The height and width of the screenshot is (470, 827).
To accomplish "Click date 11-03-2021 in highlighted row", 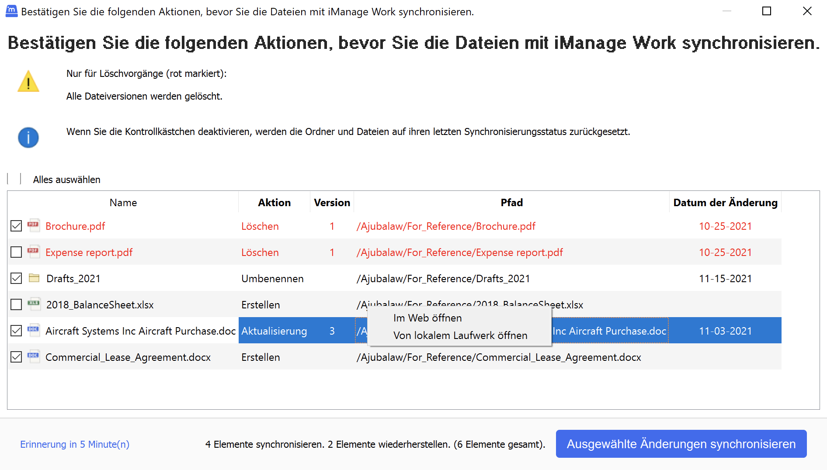I will tap(725, 331).
